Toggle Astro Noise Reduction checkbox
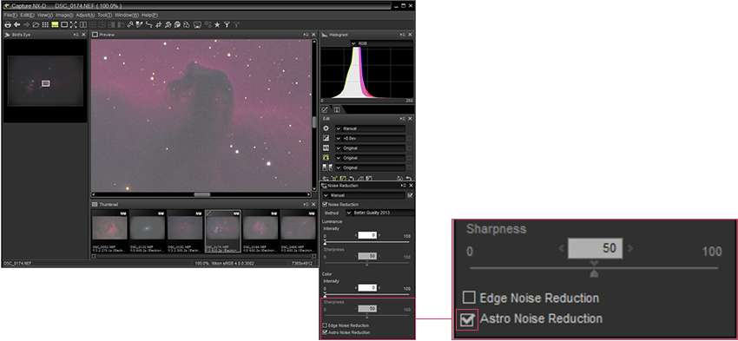 (x=325, y=332)
